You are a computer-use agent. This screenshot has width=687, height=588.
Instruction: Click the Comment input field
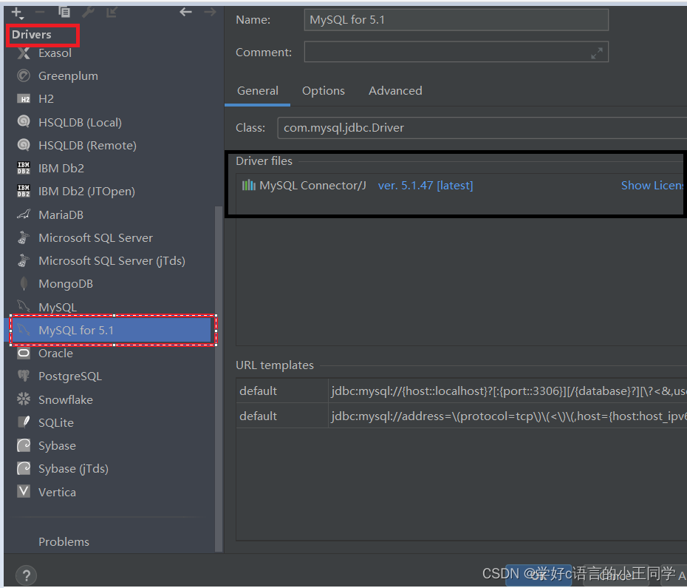point(456,53)
